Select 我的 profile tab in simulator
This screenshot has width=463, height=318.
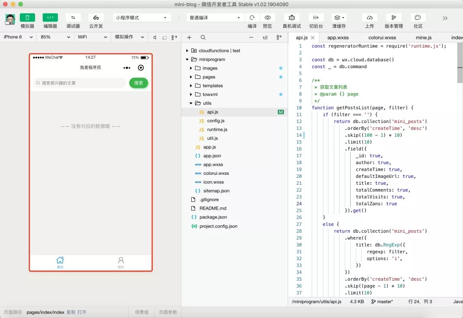(121, 262)
